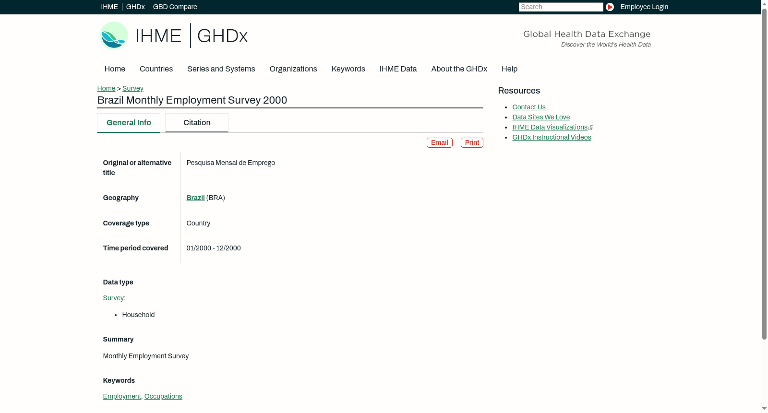Viewport: 768px width, 413px height.
Task: Focus the Search input field
Action: coord(561,7)
